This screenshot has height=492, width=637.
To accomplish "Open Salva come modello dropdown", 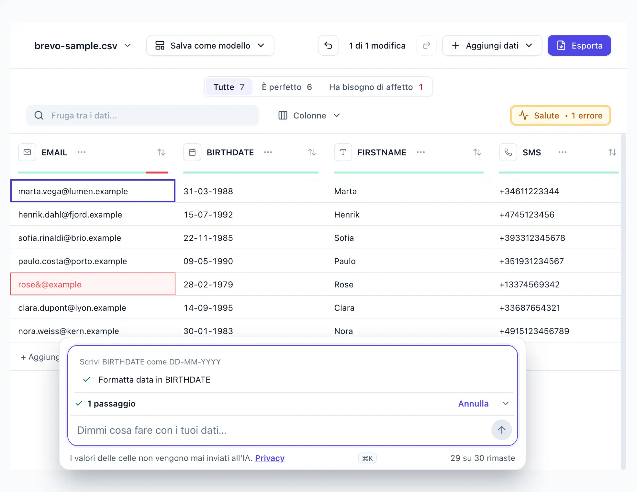I will 210,46.
